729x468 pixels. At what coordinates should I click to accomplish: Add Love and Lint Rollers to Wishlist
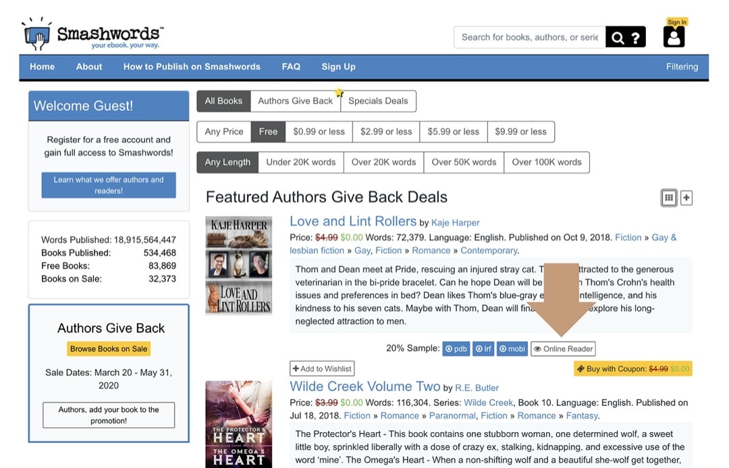322,368
